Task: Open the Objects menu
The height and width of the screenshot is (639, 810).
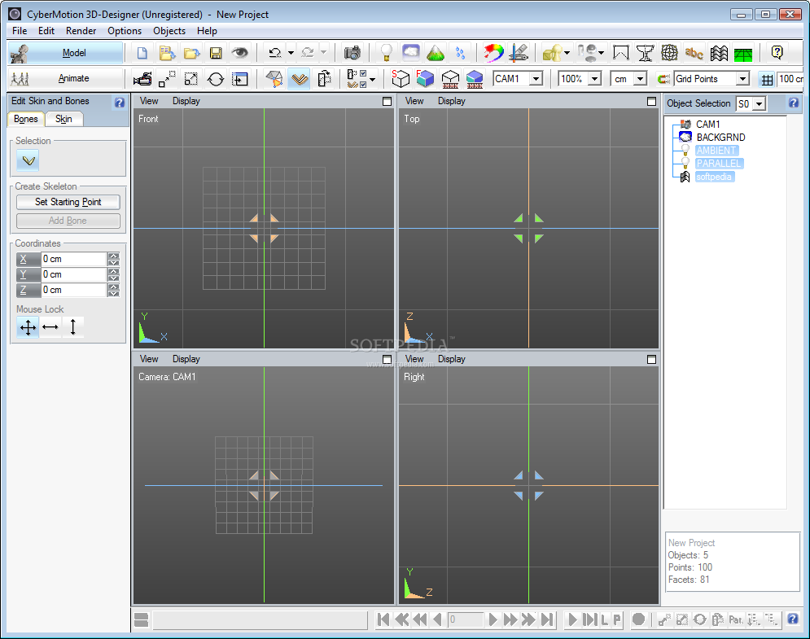Action: tap(169, 31)
